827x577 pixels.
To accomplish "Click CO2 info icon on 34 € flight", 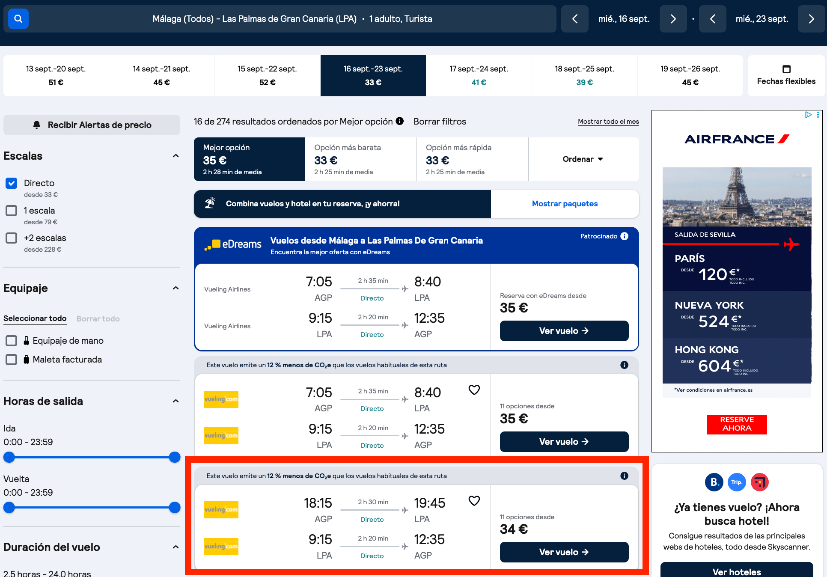I will click(x=625, y=476).
